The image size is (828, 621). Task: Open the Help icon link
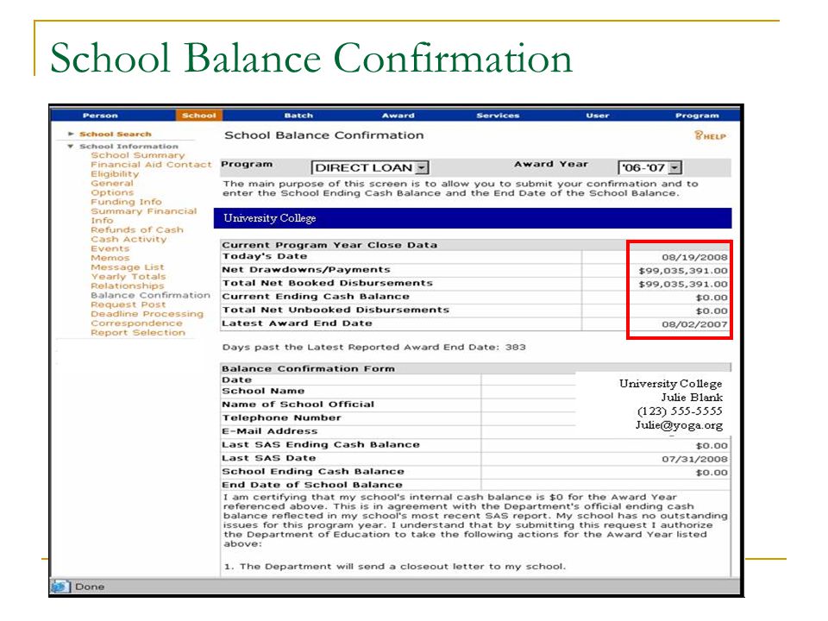[710, 135]
